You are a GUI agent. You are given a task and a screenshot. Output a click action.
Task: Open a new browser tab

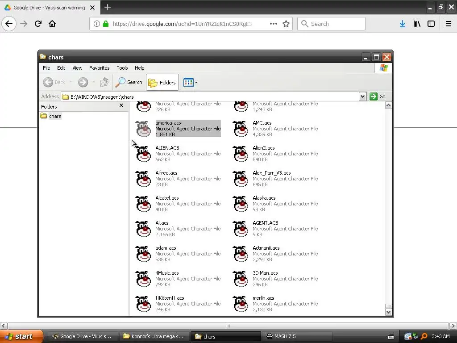[108, 7]
